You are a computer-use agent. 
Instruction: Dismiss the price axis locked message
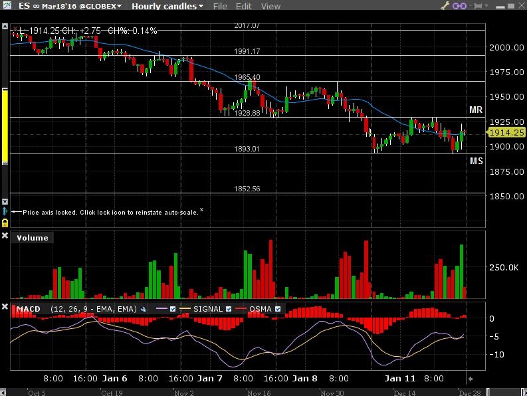pos(202,210)
